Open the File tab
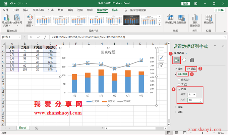This screenshot has height=135, width=228. click(5, 10)
